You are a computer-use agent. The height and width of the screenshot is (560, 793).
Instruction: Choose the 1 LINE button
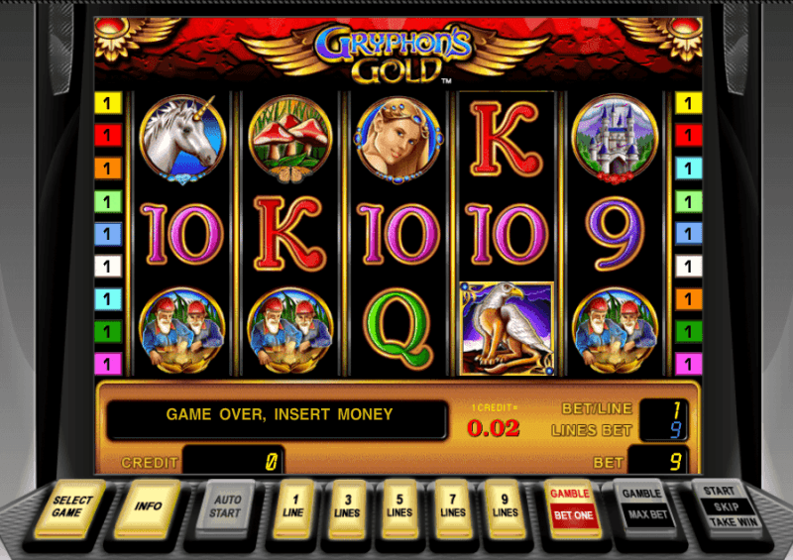[293, 508]
